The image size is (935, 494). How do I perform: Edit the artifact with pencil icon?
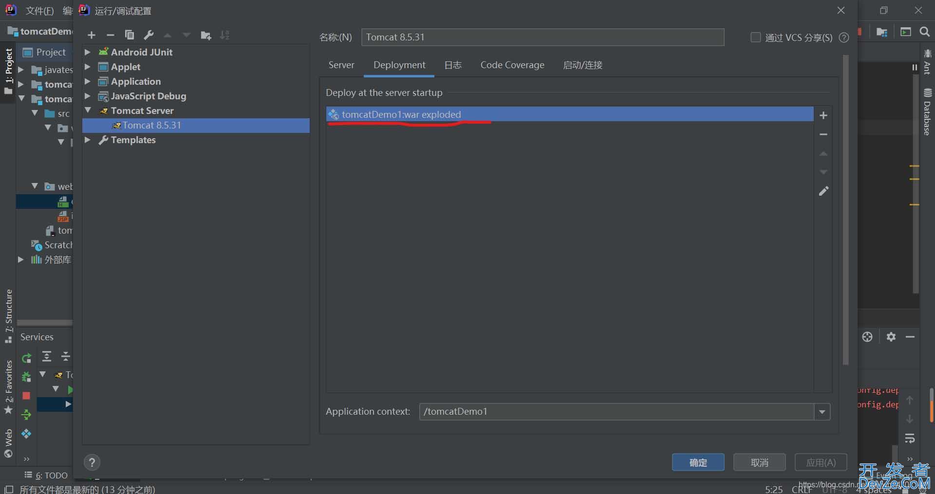click(x=823, y=191)
